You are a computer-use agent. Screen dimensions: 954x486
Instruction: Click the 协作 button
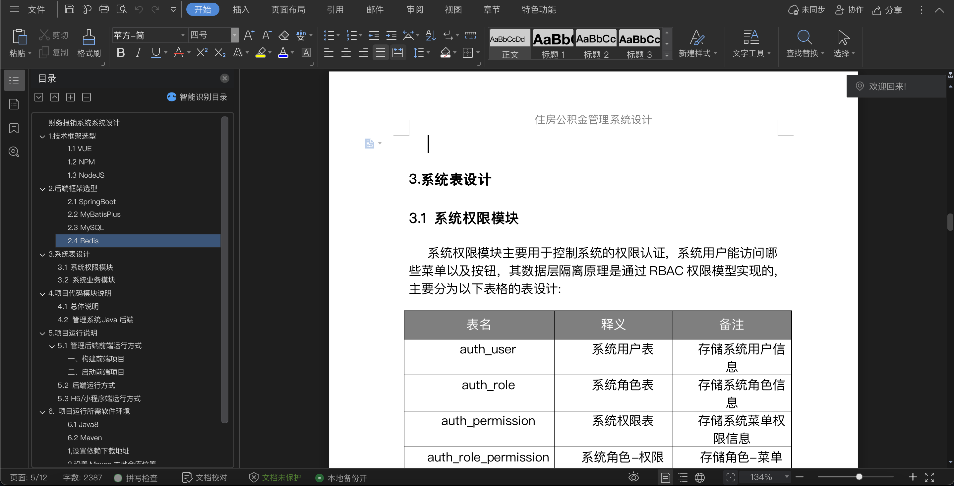pyautogui.click(x=849, y=10)
